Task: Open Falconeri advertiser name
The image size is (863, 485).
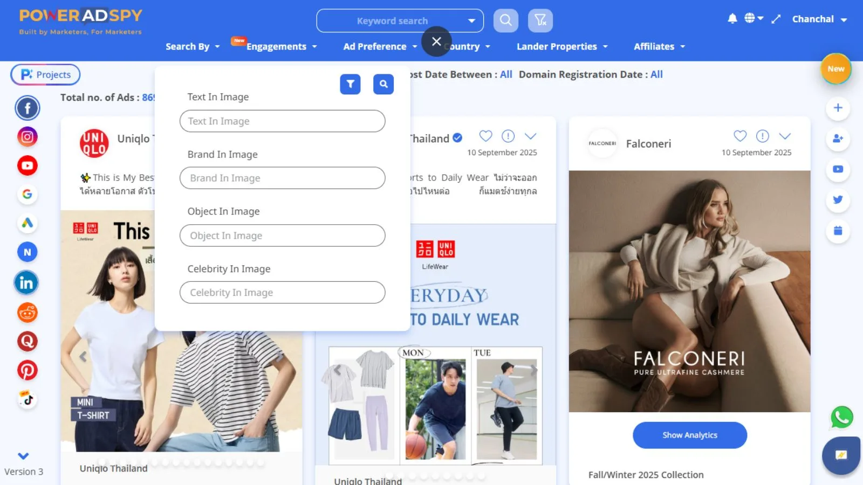Action: (x=648, y=144)
